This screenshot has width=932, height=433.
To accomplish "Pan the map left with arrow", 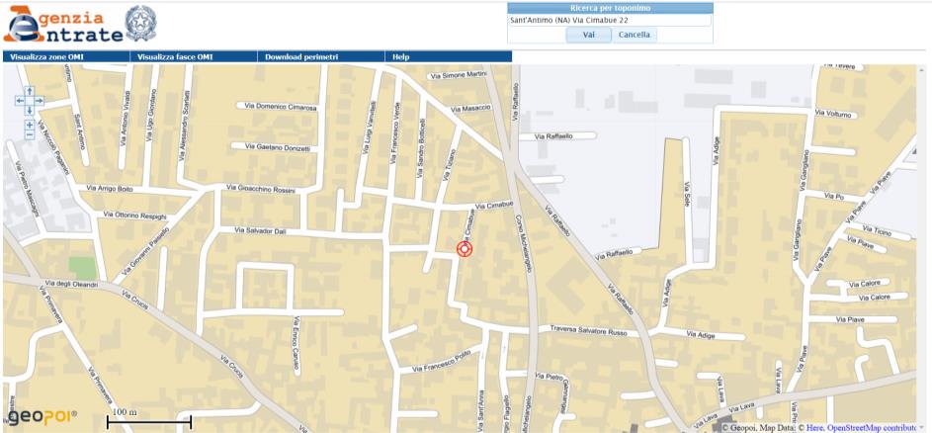I will pos(19,101).
